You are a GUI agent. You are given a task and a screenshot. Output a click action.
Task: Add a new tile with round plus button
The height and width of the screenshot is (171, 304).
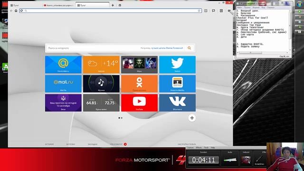pyautogui.click(x=192, y=118)
